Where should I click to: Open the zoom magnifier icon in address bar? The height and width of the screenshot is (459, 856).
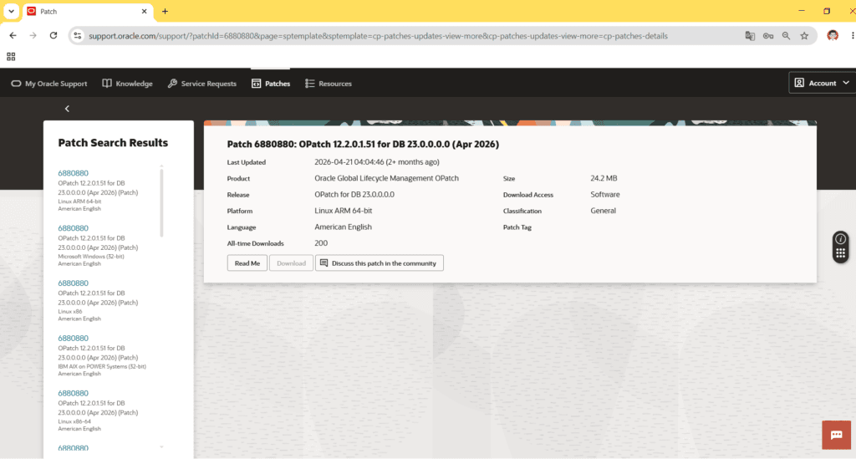coord(786,35)
